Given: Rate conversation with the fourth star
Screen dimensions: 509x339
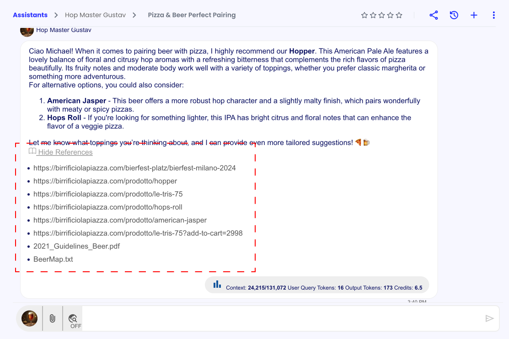Looking at the screenshot, I should [391, 15].
